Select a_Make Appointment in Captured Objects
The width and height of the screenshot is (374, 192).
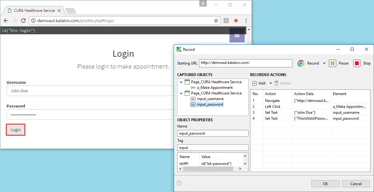click(215, 88)
